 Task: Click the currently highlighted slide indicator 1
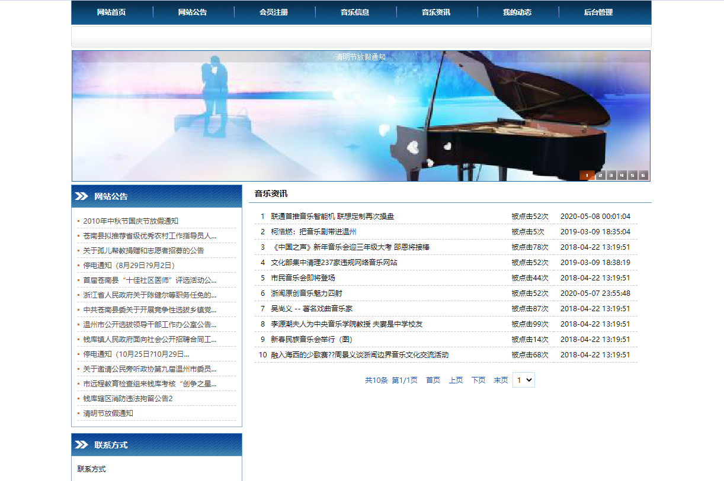[586, 176]
